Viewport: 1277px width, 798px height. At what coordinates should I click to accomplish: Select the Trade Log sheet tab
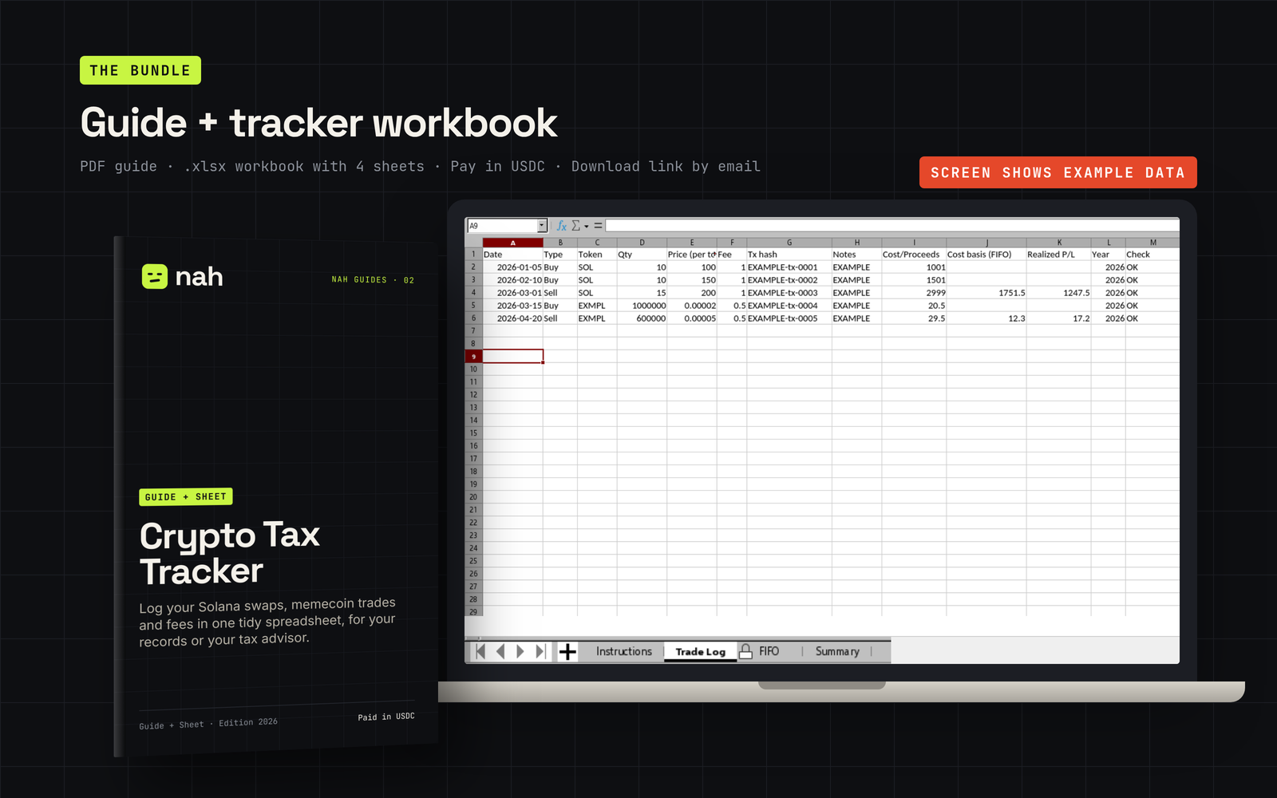coord(701,652)
